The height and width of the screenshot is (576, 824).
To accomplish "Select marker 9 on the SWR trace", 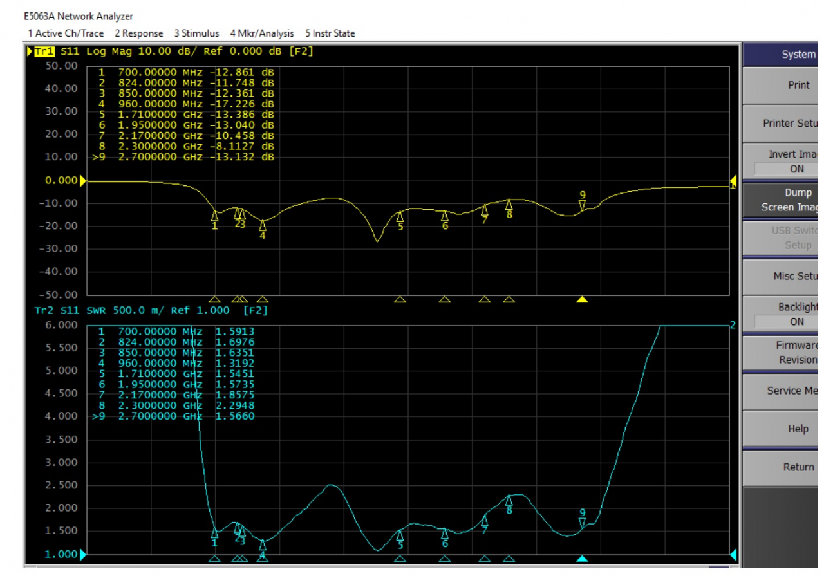I will 582,523.
